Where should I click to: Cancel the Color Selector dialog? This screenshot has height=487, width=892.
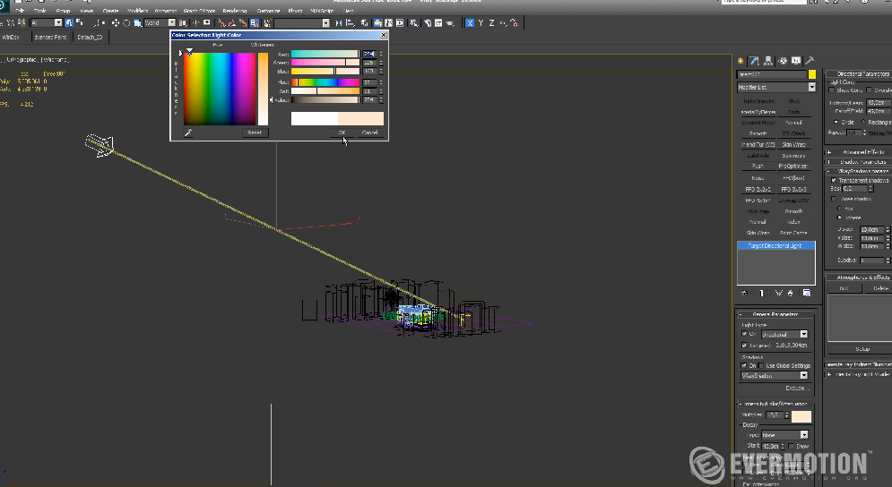pyautogui.click(x=369, y=132)
